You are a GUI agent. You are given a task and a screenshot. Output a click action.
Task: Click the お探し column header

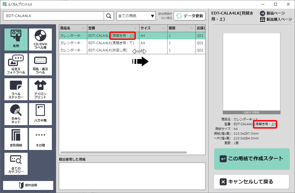[x=200, y=28]
